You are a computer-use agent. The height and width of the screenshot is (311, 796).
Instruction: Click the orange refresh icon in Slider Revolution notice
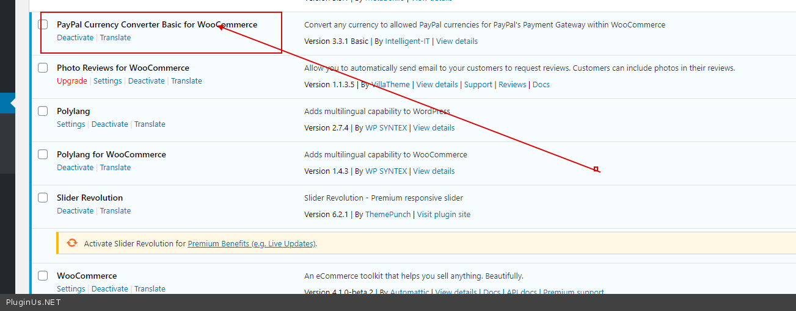[72, 243]
